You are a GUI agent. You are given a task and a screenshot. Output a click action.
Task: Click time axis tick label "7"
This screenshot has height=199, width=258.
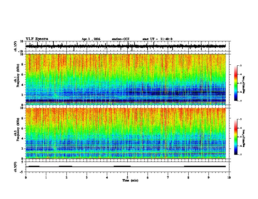[x=168, y=178]
